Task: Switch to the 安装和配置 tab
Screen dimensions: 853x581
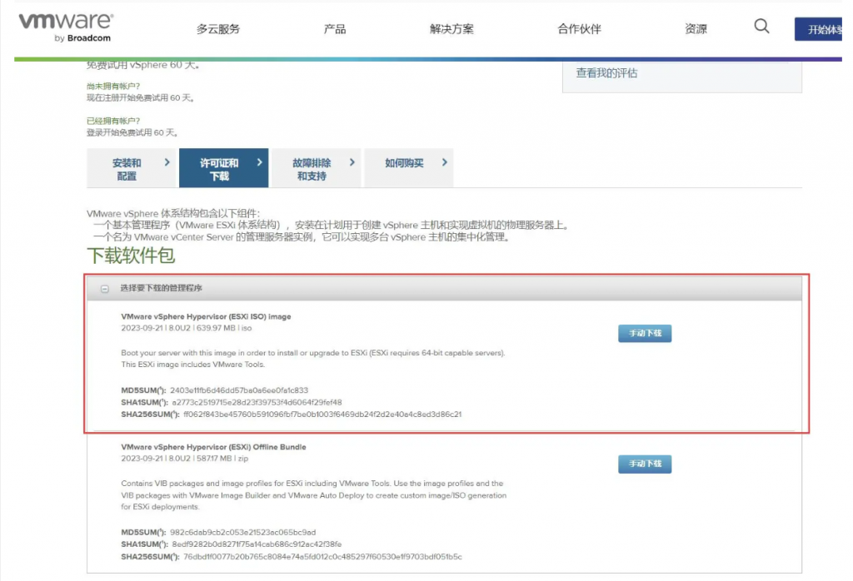Action: click(127, 169)
